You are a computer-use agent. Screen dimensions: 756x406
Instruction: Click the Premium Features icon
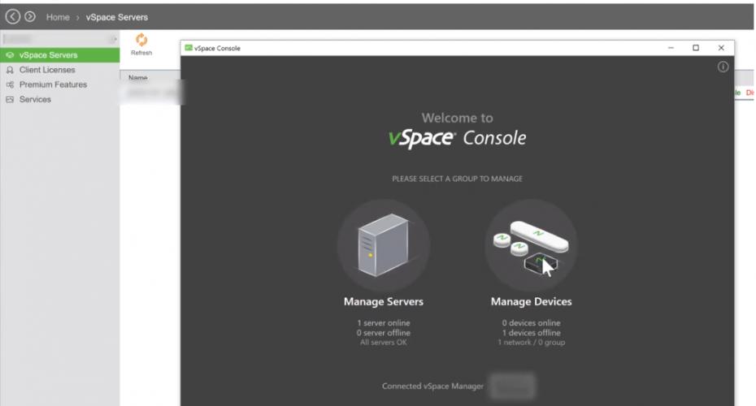tap(10, 84)
